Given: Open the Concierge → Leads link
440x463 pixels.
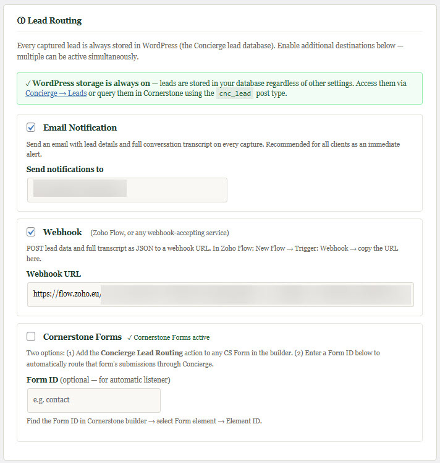Looking at the screenshot, I should pyautogui.click(x=56, y=93).
